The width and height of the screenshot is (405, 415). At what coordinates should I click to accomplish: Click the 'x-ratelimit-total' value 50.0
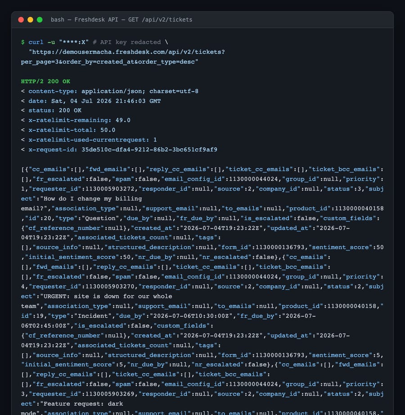coord(108,130)
